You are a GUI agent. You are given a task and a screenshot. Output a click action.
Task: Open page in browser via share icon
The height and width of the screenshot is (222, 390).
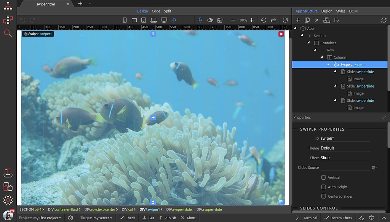(220, 20)
